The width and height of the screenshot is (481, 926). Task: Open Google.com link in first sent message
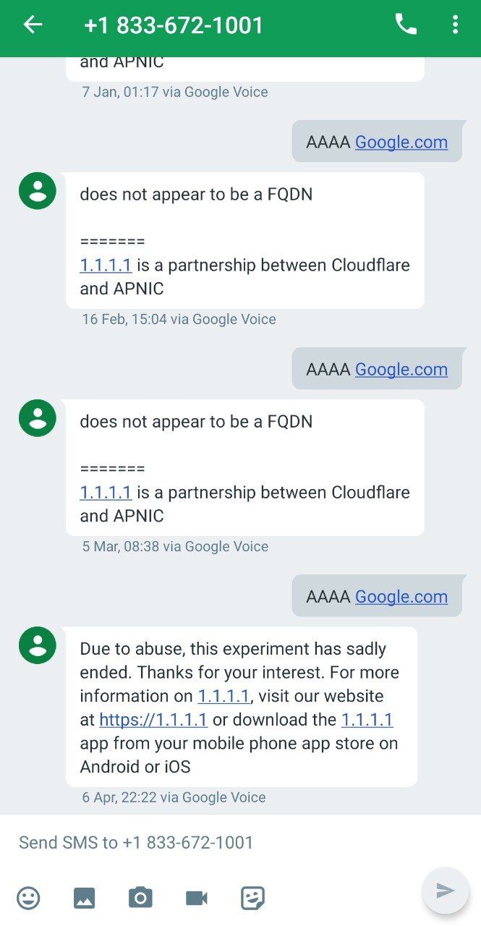point(401,143)
